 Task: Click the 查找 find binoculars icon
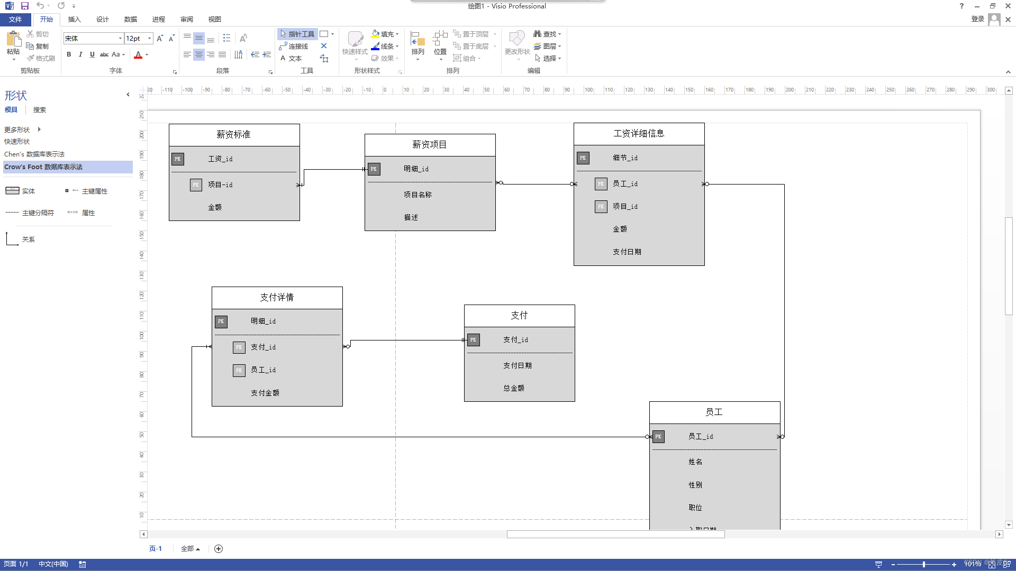click(x=537, y=34)
